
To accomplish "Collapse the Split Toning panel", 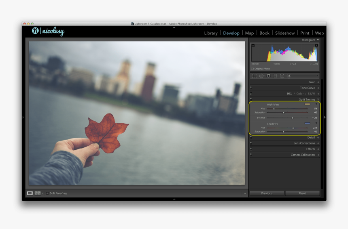I will [x=318, y=99].
